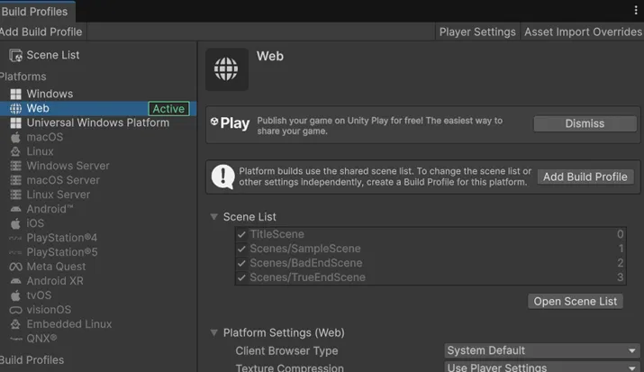644x372 pixels.
Task: Collapse the Scene List section
Action: (214, 217)
